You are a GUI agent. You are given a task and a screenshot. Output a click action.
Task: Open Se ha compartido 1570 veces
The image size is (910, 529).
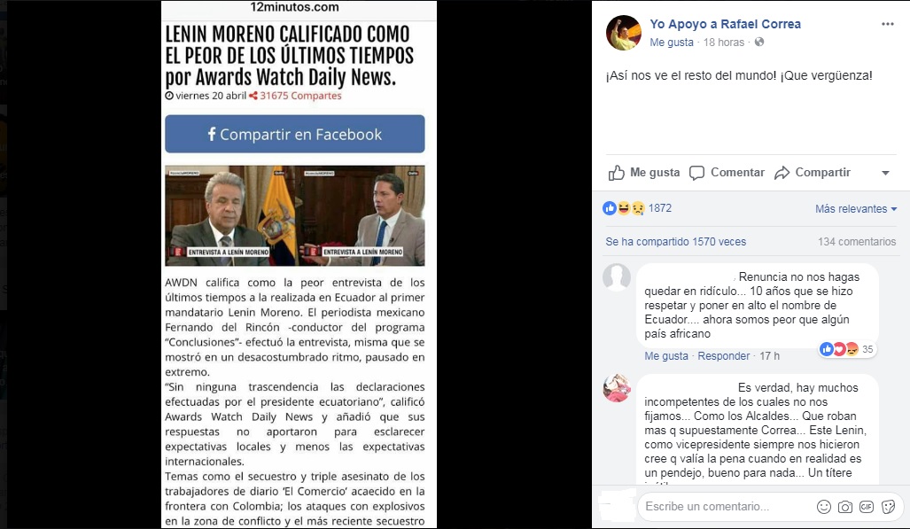675,242
